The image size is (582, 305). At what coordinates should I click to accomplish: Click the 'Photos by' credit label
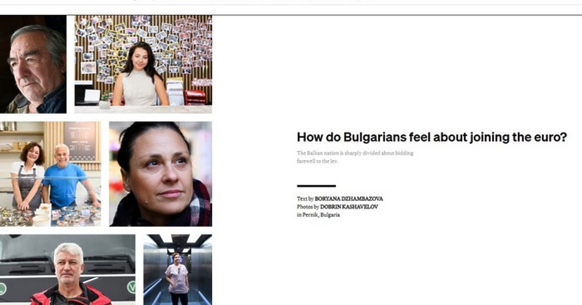[x=307, y=207]
